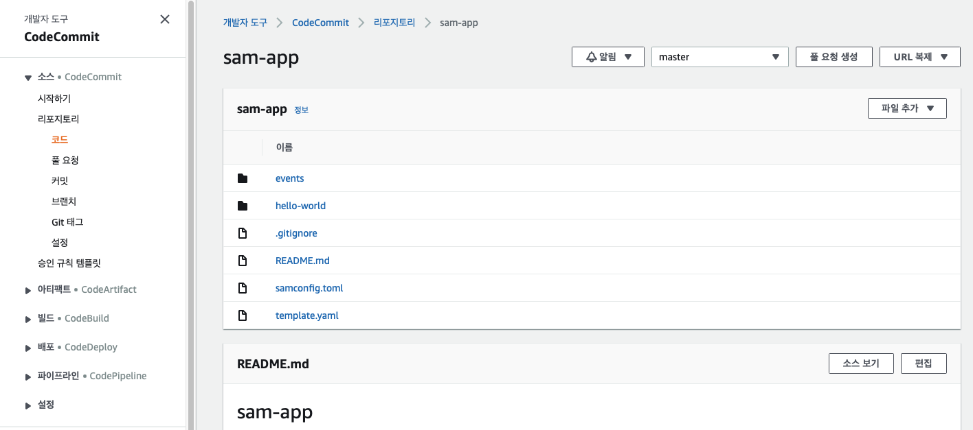The height and width of the screenshot is (430, 973).
Task: Open the .gitignore file link
Action: [296, 233]
